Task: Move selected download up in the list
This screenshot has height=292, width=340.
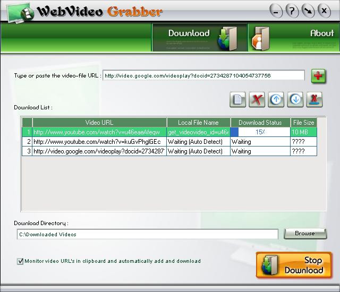Action: [x=276, y=100]
